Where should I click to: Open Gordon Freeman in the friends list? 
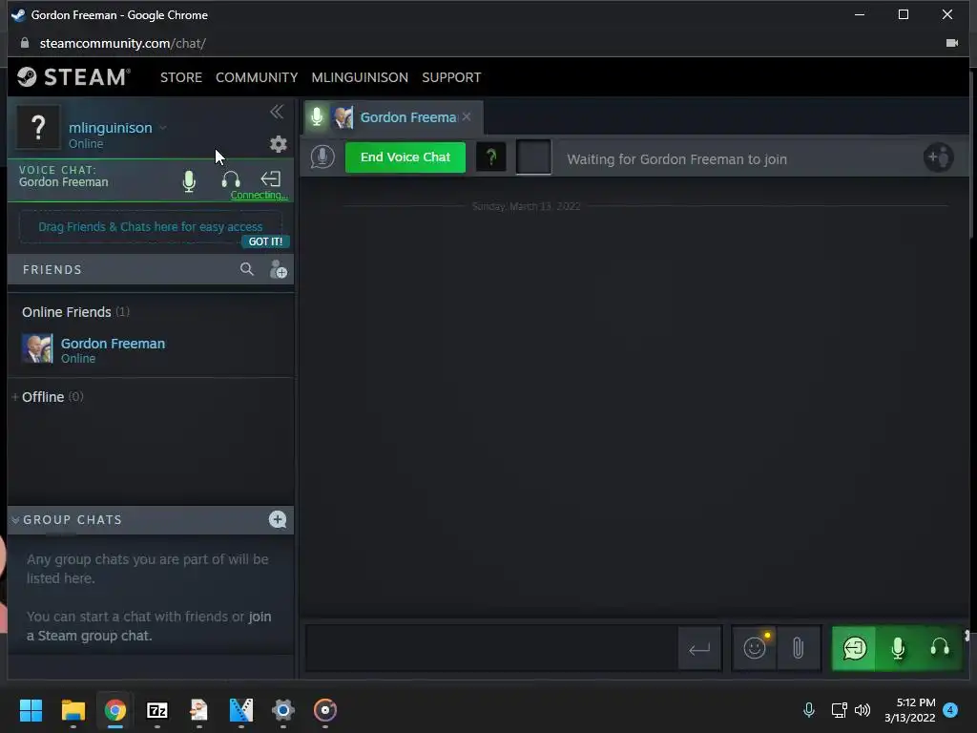coord(150,349)
